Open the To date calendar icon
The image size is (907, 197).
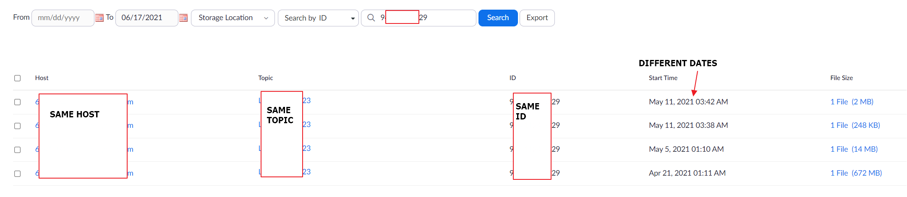pos(183,18)
